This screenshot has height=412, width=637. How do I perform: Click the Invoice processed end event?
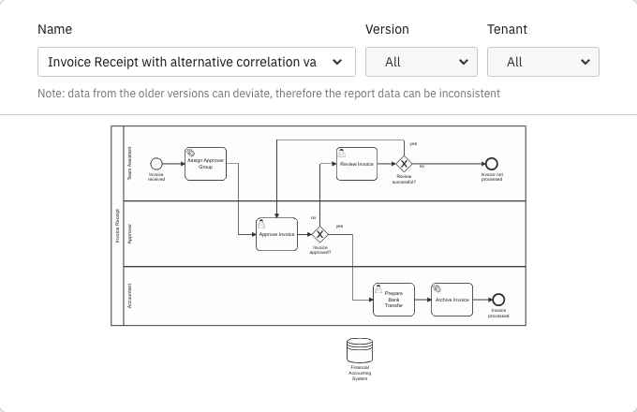tap(498, 300)
